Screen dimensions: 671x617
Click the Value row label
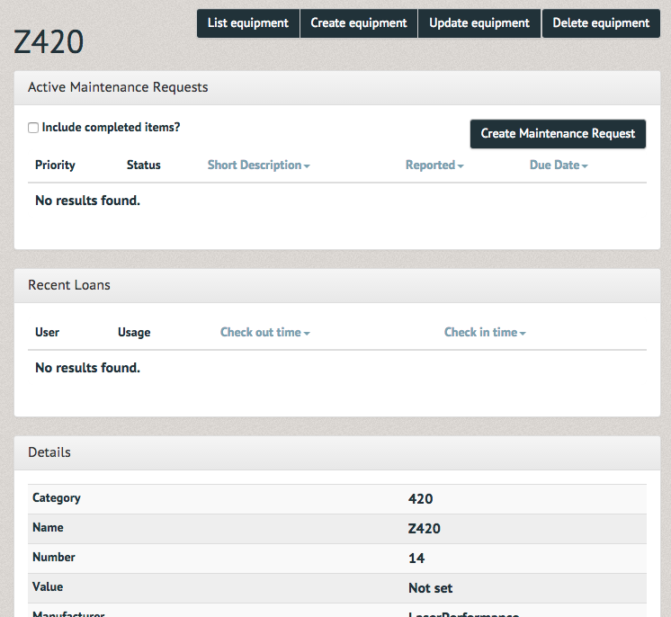pos(48,587)
